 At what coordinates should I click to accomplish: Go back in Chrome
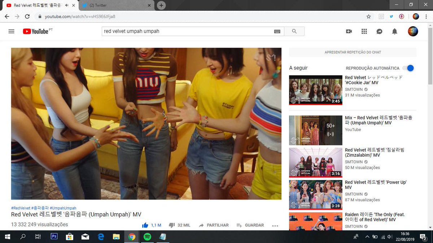coord(7,17)
